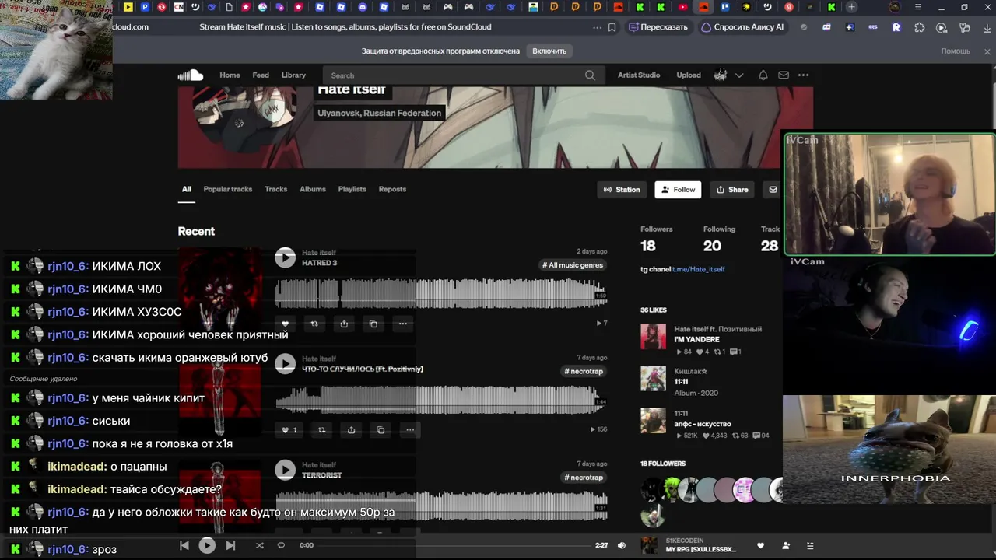
Task: Play the ЧТО-ТО СЛУЧИЛОСЬ track
Action: pyautogui.click(x=286, y=363)
